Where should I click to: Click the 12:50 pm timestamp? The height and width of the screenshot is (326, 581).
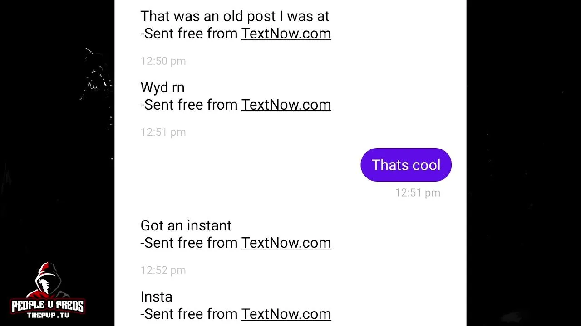click(x=163, y=61)
